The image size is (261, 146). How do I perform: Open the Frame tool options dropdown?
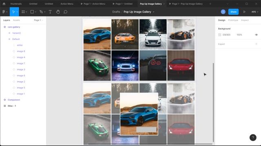pos(26,12)
